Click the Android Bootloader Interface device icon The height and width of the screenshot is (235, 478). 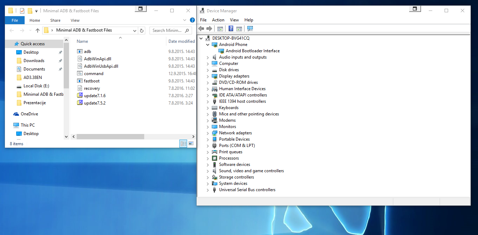click(221, 51)
